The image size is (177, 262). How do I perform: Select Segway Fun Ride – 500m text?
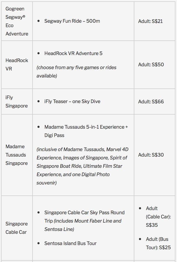coord(72,21)
